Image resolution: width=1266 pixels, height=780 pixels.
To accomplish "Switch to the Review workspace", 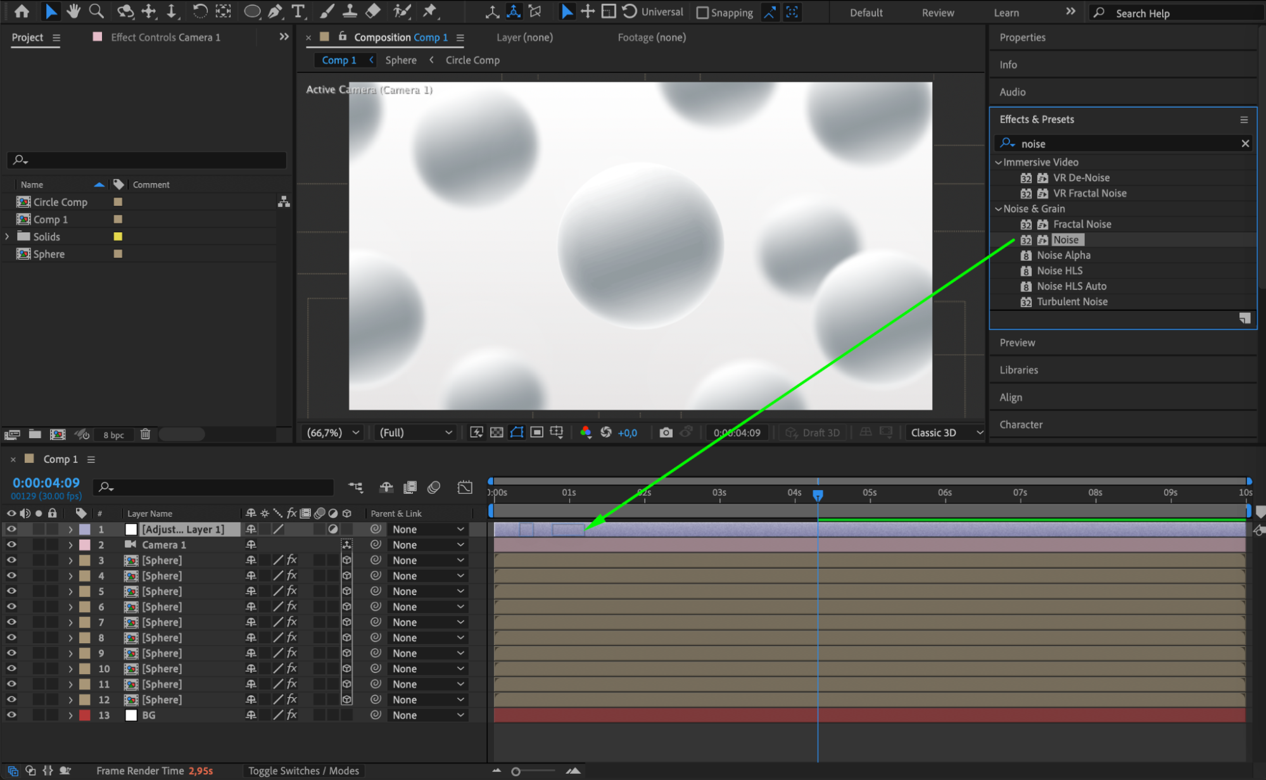I will pyautogui.click(x=937, y=13).
